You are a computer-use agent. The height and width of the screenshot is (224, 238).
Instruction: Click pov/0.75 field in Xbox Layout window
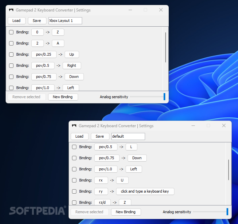[x=44, y=77]
